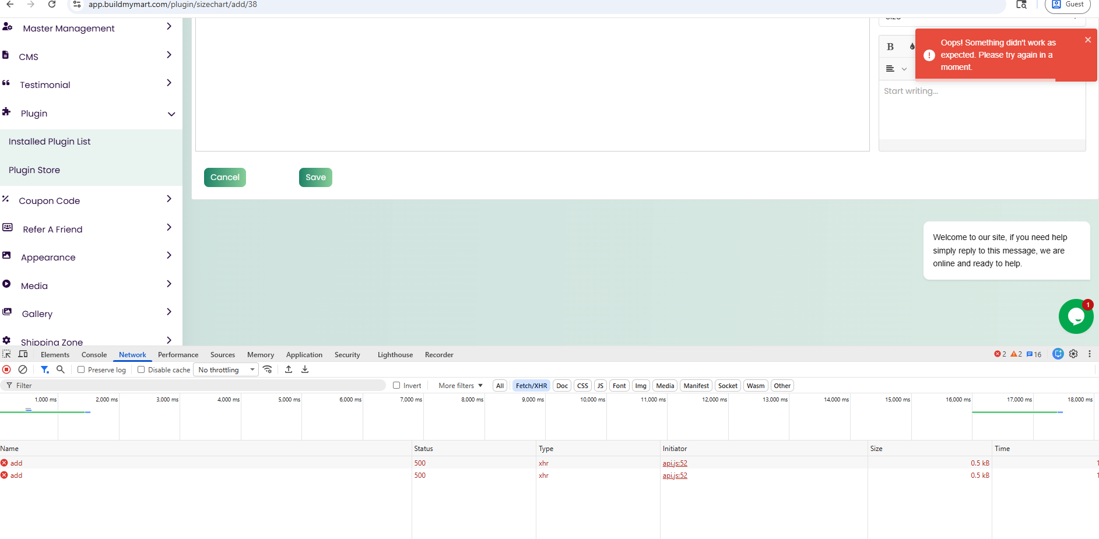Open the More filters dropdown
The image size is (1099, 539).
coord(461,386)
